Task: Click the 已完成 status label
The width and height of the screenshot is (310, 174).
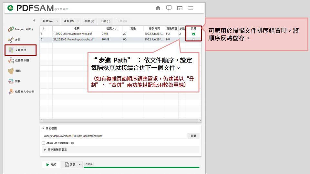Action: (89, 164)
